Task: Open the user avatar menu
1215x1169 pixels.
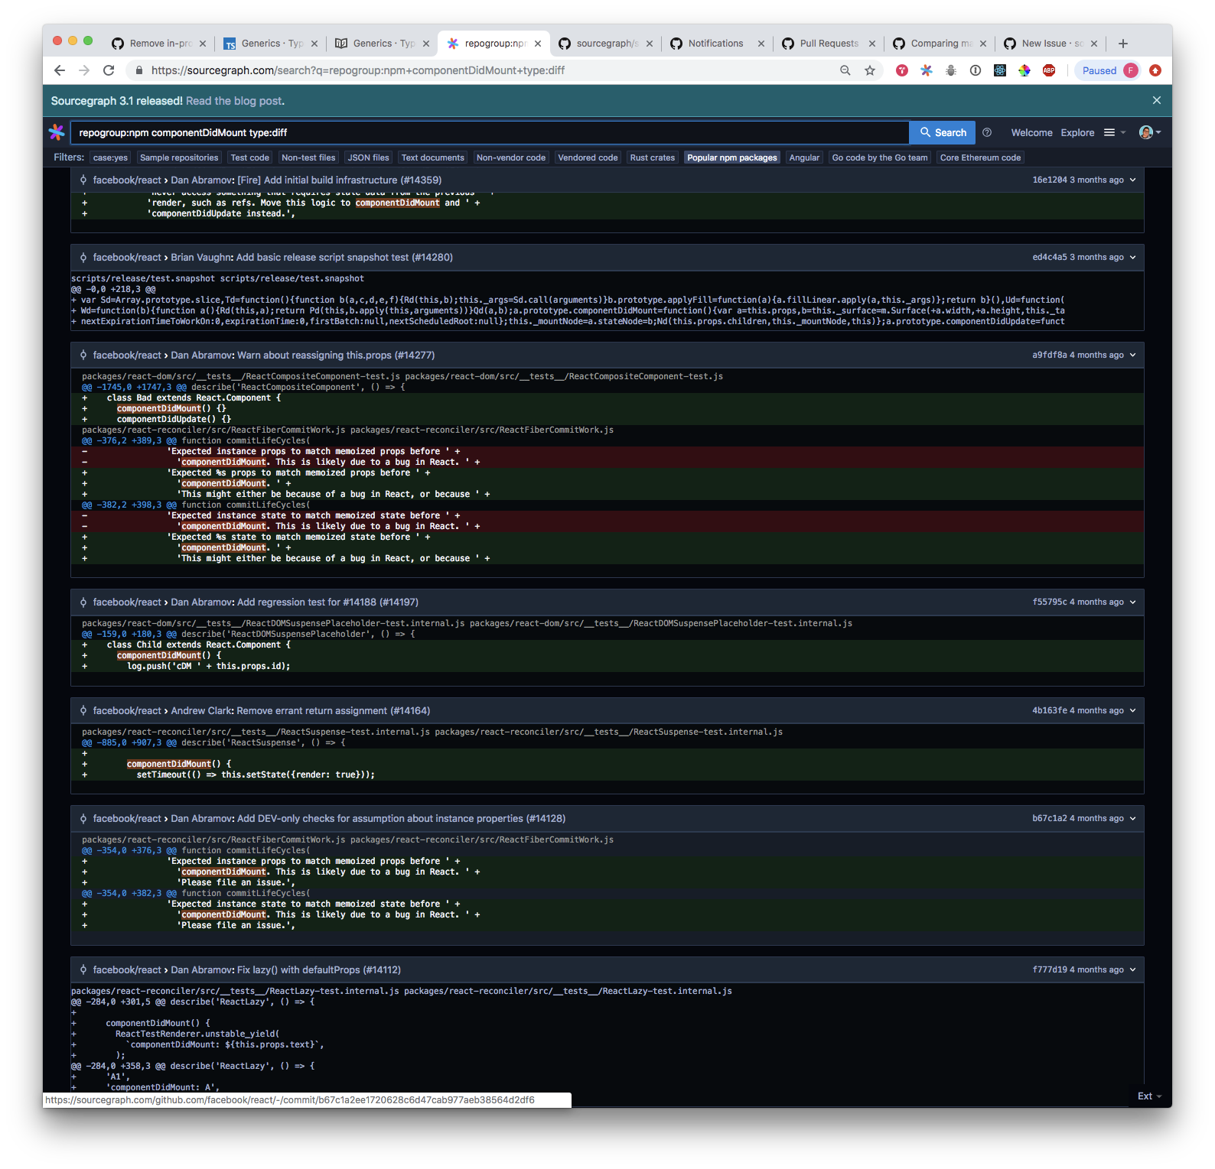Action: [1150, 132]
